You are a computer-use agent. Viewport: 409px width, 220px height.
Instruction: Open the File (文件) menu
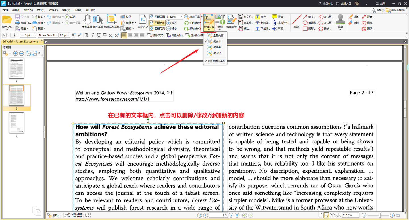(x=6, y=10)
